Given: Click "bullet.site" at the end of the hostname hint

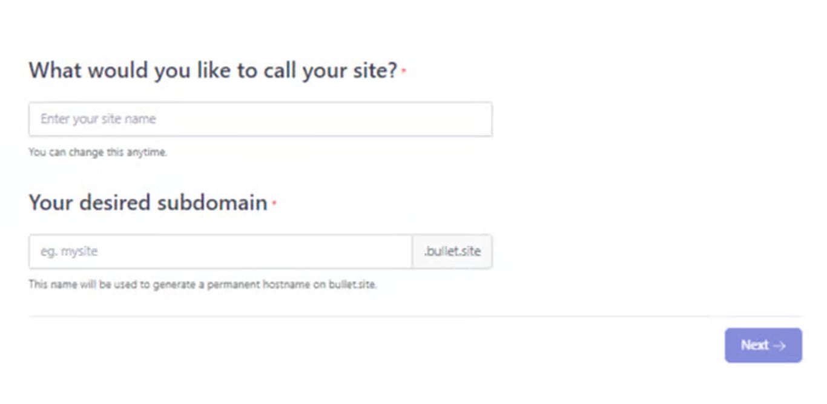Looking at the screenshot, I should (352, 284).
